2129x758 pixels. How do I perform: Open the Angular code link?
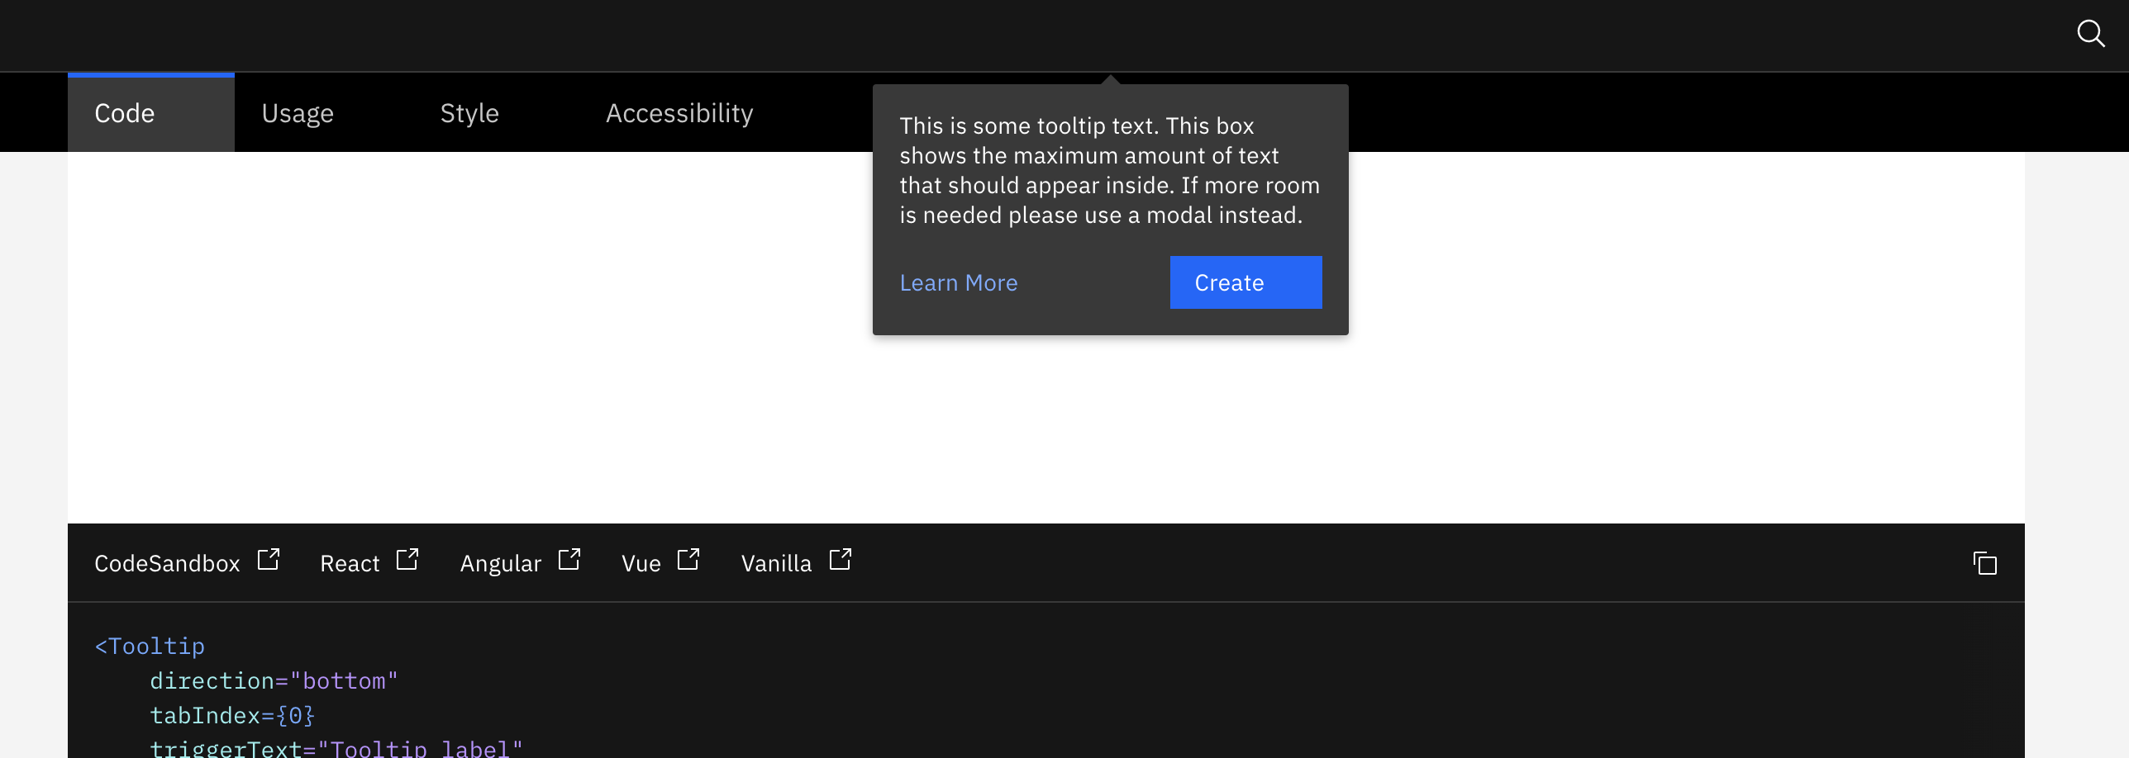click(x=501, y=563)
